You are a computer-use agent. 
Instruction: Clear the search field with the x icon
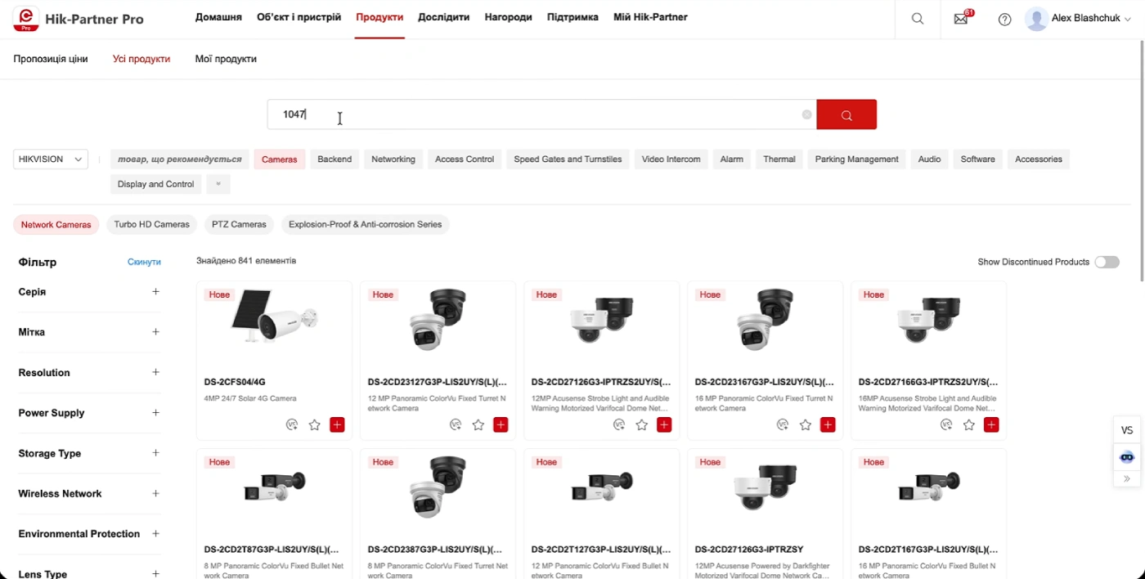806,114
